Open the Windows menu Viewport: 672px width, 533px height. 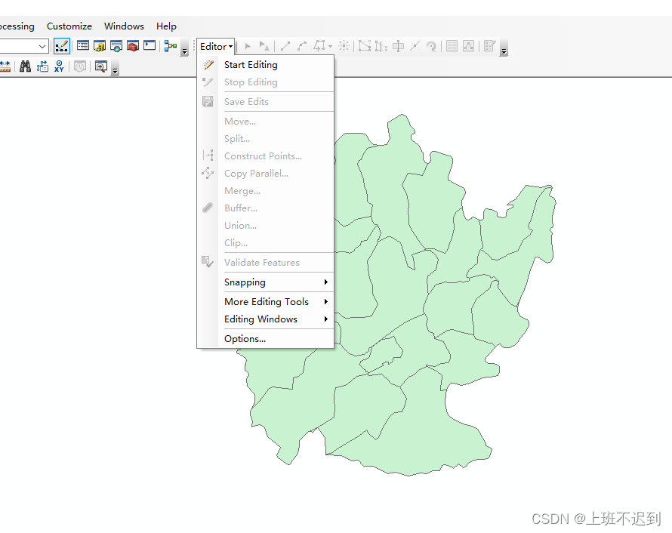(124, 26)
